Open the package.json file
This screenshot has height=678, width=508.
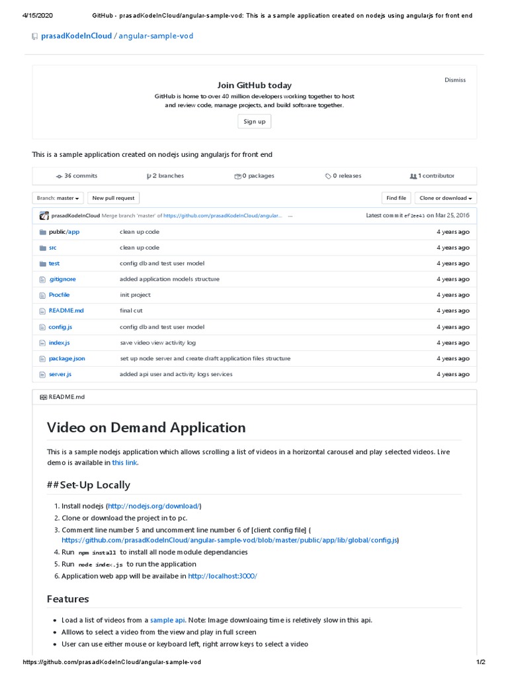(x=67, y=358)
